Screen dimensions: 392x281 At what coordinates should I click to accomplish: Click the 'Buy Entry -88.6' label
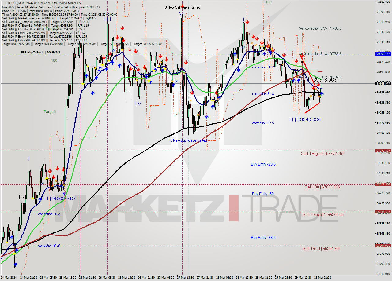click(x=263, y=238)
